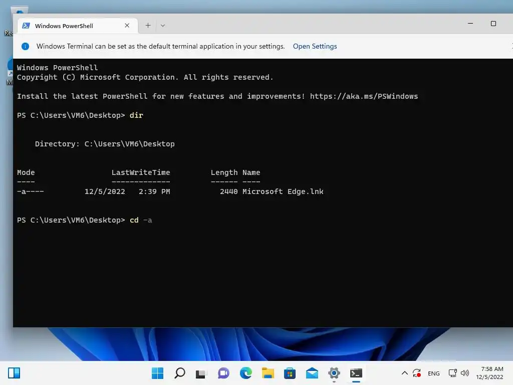513x385 pixels.
Task: Click the 'Length' column header
Action: tap(224, 172)
